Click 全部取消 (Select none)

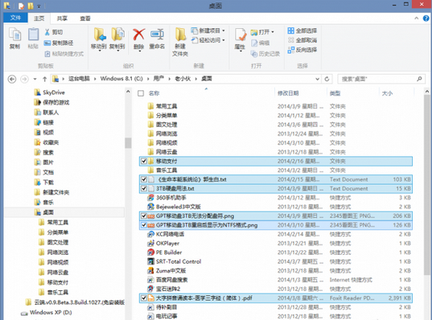click(302, 40)
